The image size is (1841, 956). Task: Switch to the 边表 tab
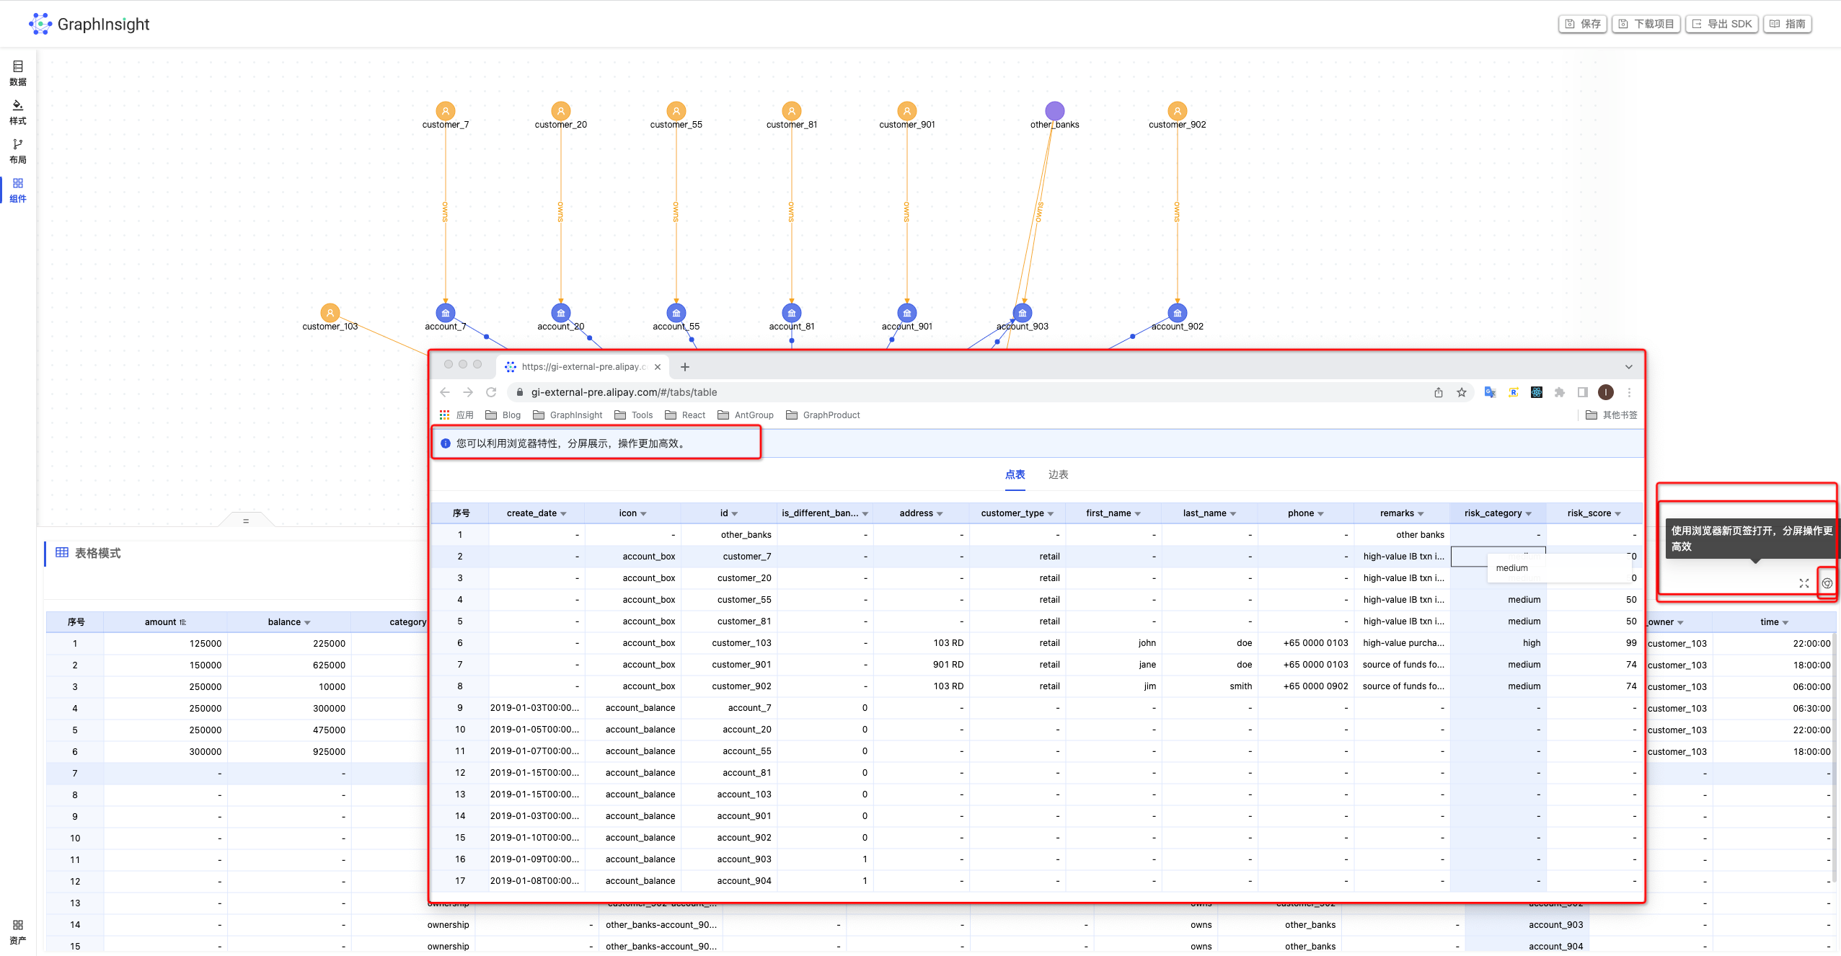pyautogui.click(x=1059, y=474)
